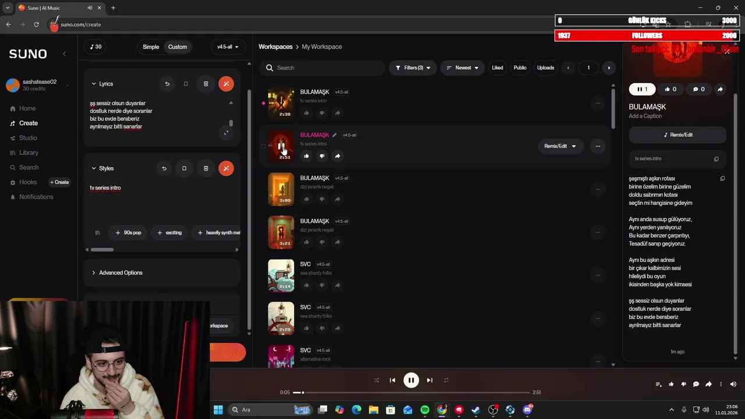Open the v4.5-all model dropdown
This screenshot has height=419, width=745.
pyautogui.click(x=228, y=47)
